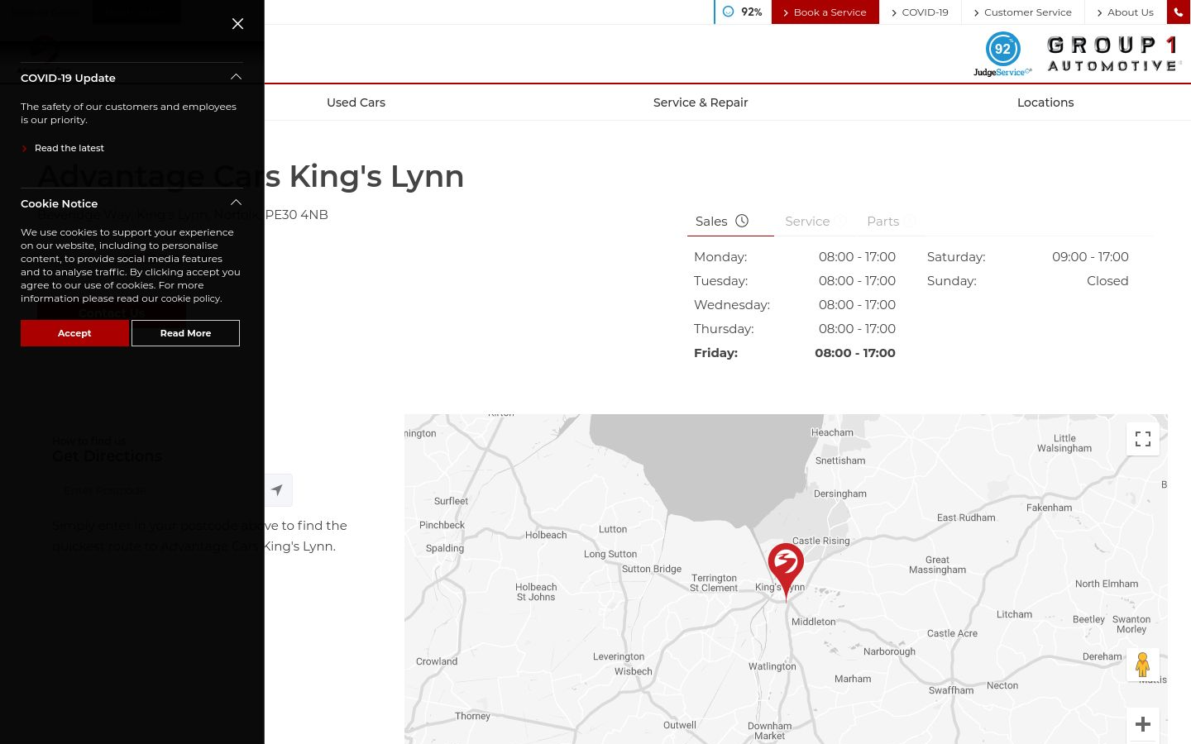Click the PE30 4NB postcode text
1191x744 pixels.
coord(297,215)
